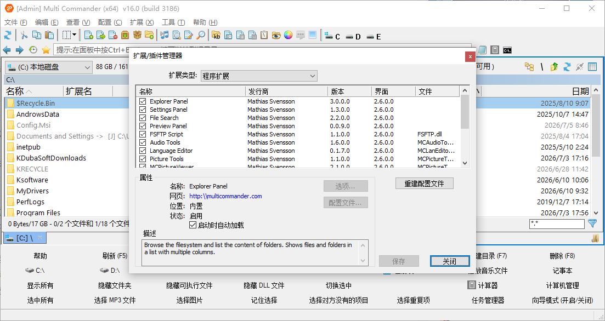Click the new folder icon with green plus
This screenshot has height=321, width=605.
click(x=149, y=36)
